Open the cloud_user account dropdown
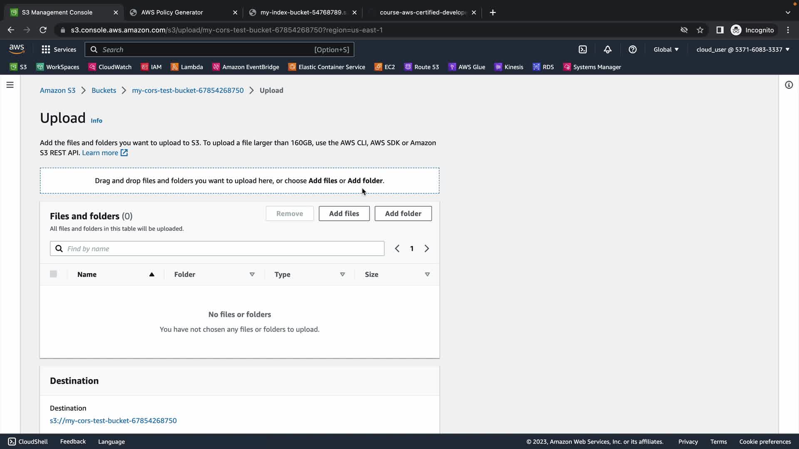The height and width of the screenshot is (449, 799). pyautogui.click(x=743, y=49)
